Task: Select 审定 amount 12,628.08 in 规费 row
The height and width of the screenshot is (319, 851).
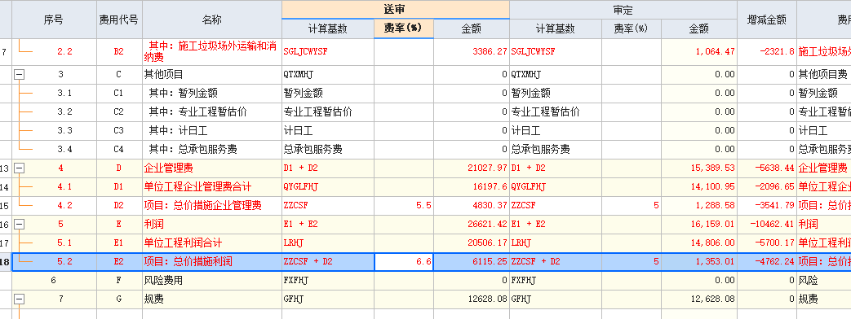Action: (699, 299)
